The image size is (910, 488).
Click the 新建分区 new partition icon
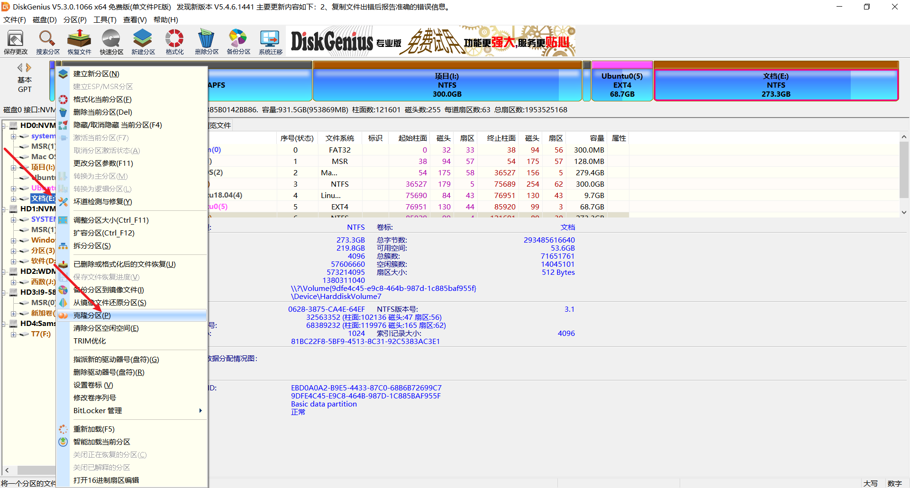[x=143, y=42]
